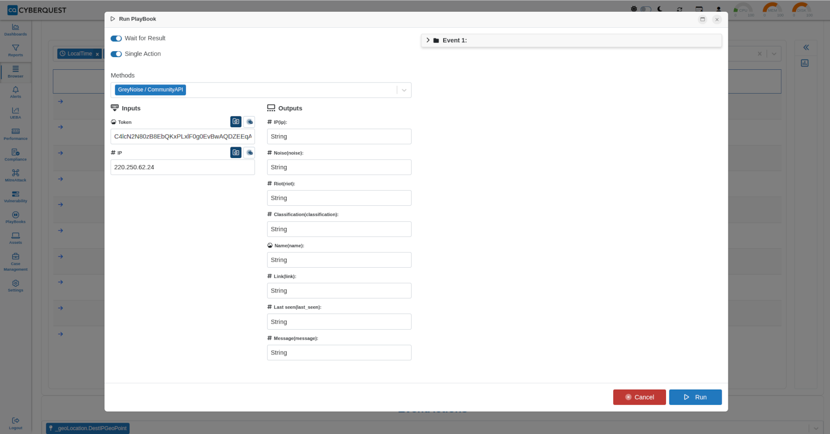Open the Compliance section
This screenshot has width=830, height=434.
tap(16, 155)
